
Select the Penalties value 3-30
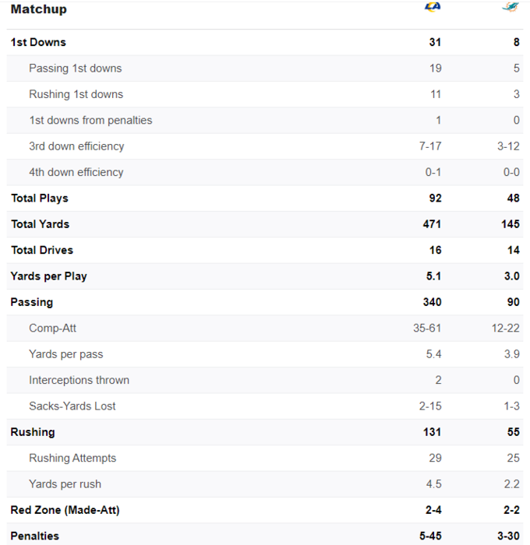(507, 536)
